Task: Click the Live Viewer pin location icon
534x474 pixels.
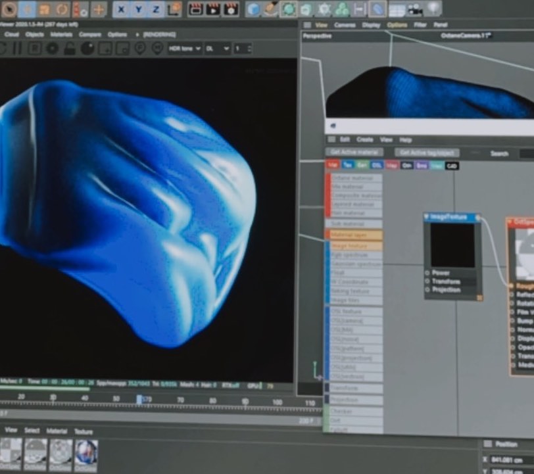Action: [139, 49]
